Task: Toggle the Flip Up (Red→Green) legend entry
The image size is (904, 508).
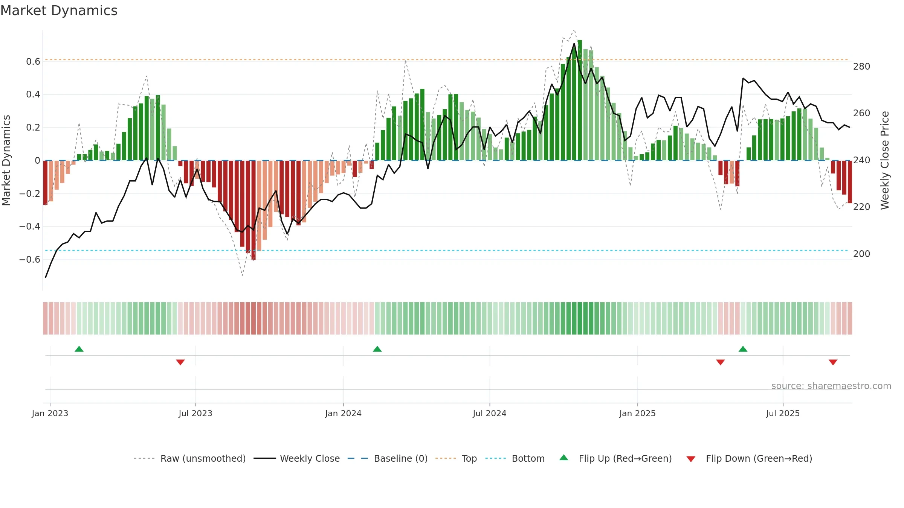Action: tap(615, 458)
